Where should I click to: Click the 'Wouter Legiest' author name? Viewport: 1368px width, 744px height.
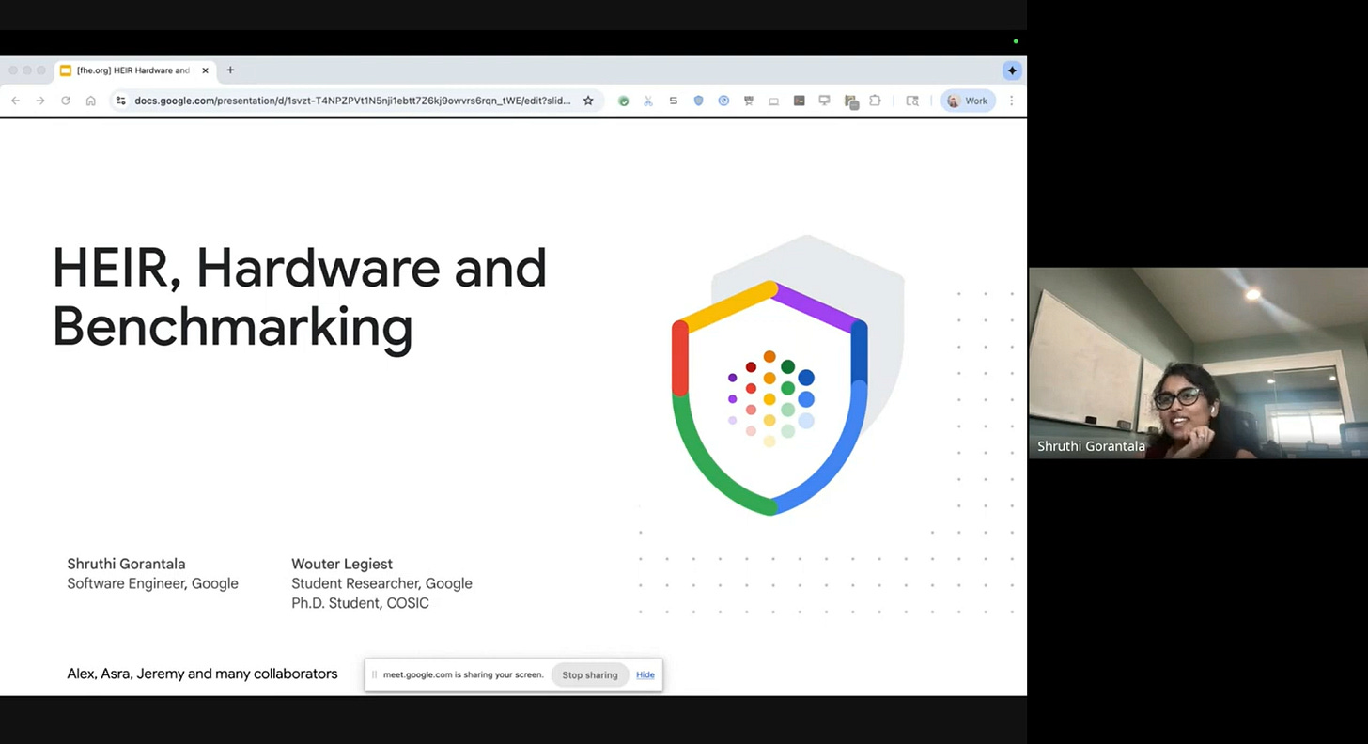[342, 564]
